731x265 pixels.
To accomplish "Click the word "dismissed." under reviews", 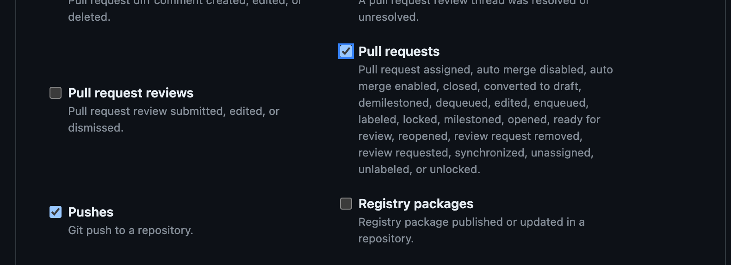I will click(96, 128).
